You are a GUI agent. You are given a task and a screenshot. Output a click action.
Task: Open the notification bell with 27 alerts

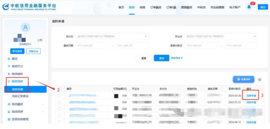tap(249, 7)
